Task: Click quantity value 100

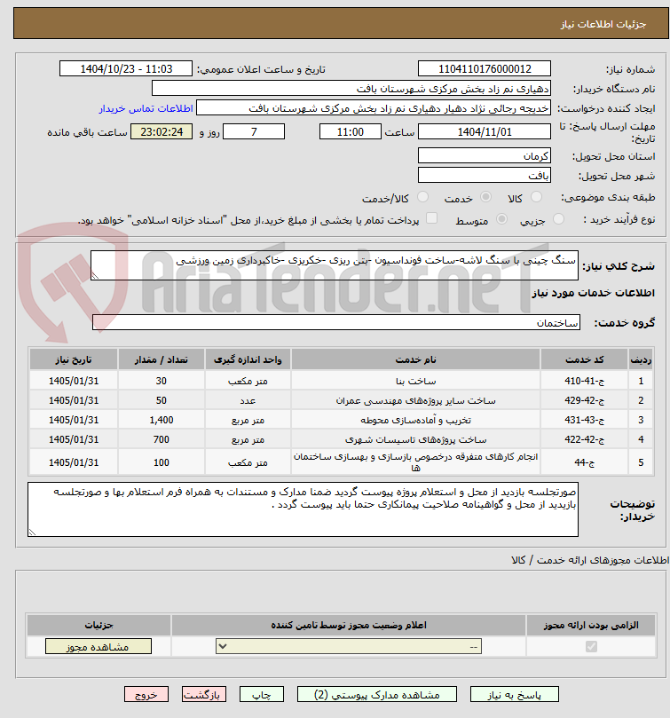Action: click(162, 462)
